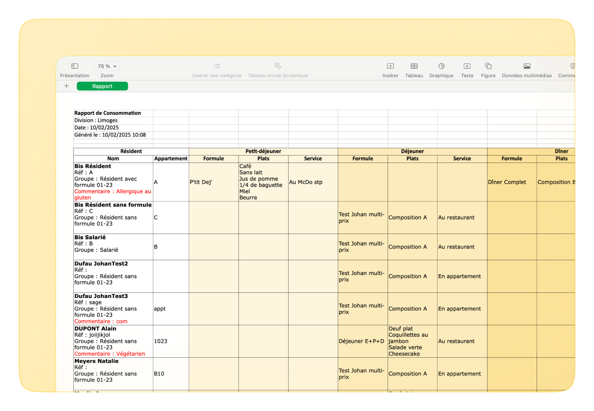Click the DUPONT Alain resident cell
The width and height of the screenshot is (594, 411).
click(113, 341)
